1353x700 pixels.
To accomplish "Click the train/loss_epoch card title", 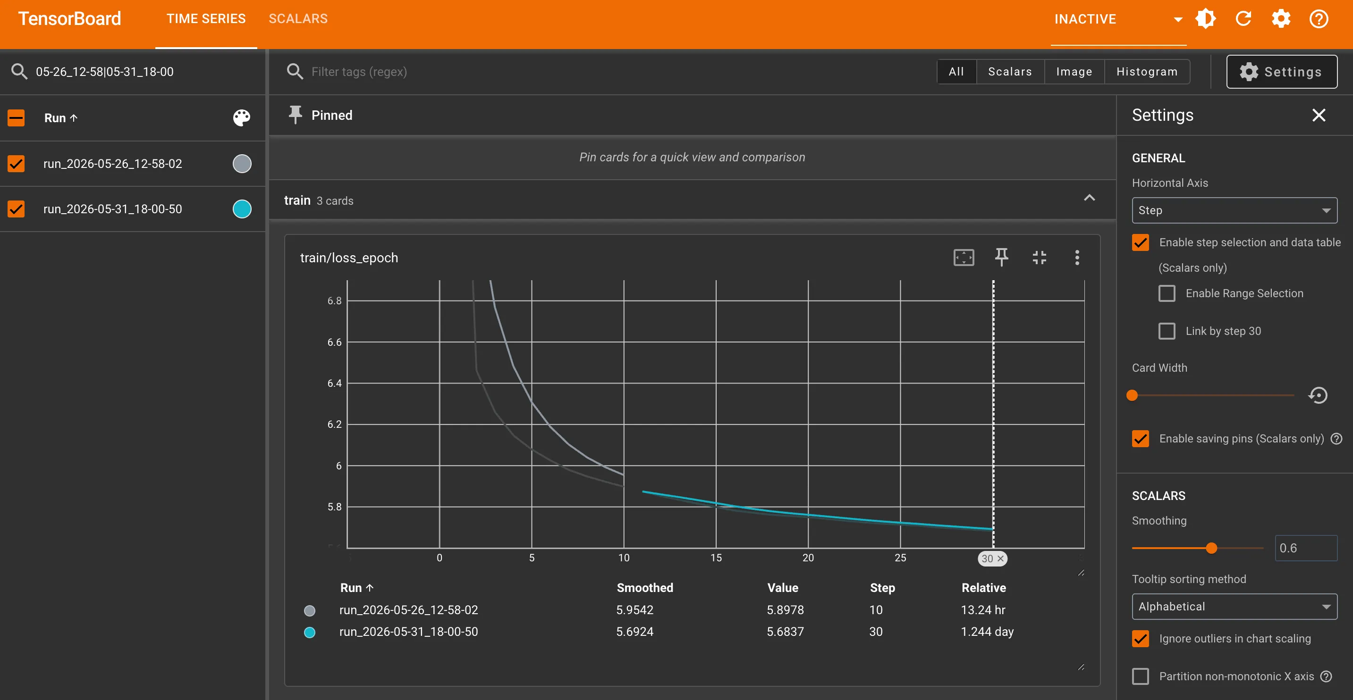I will (349, 258).
